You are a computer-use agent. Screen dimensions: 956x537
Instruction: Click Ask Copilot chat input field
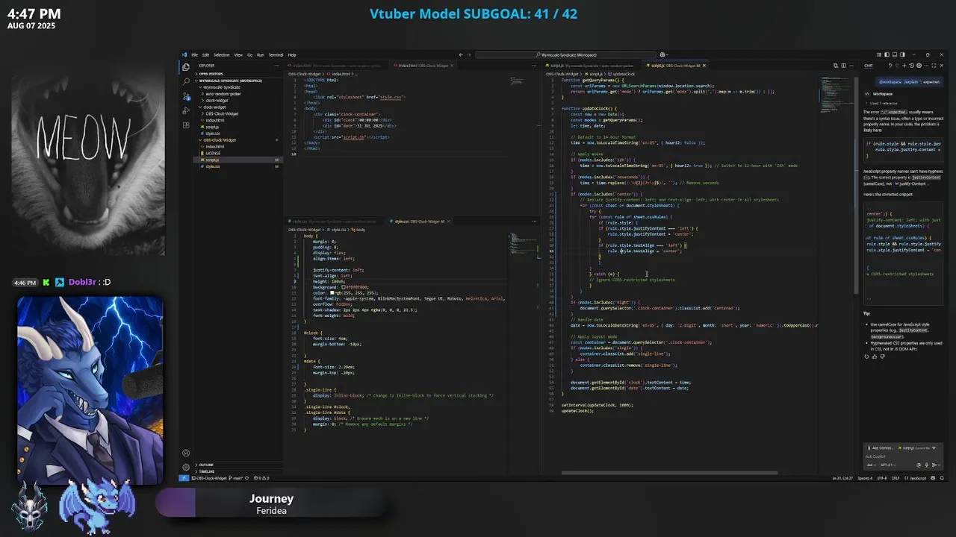pyautogui.click(x=901, y=456)
